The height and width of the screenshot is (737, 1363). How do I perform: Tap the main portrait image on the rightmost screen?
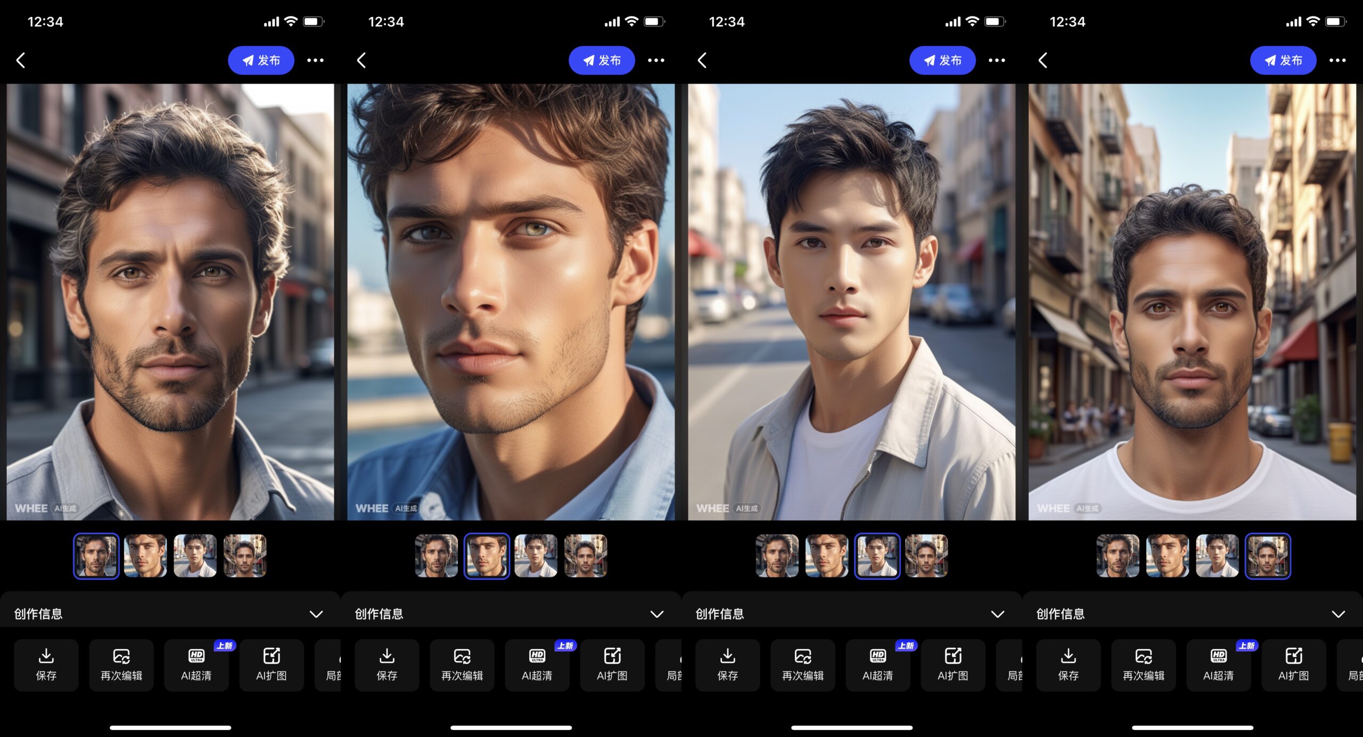point(1192,302)
